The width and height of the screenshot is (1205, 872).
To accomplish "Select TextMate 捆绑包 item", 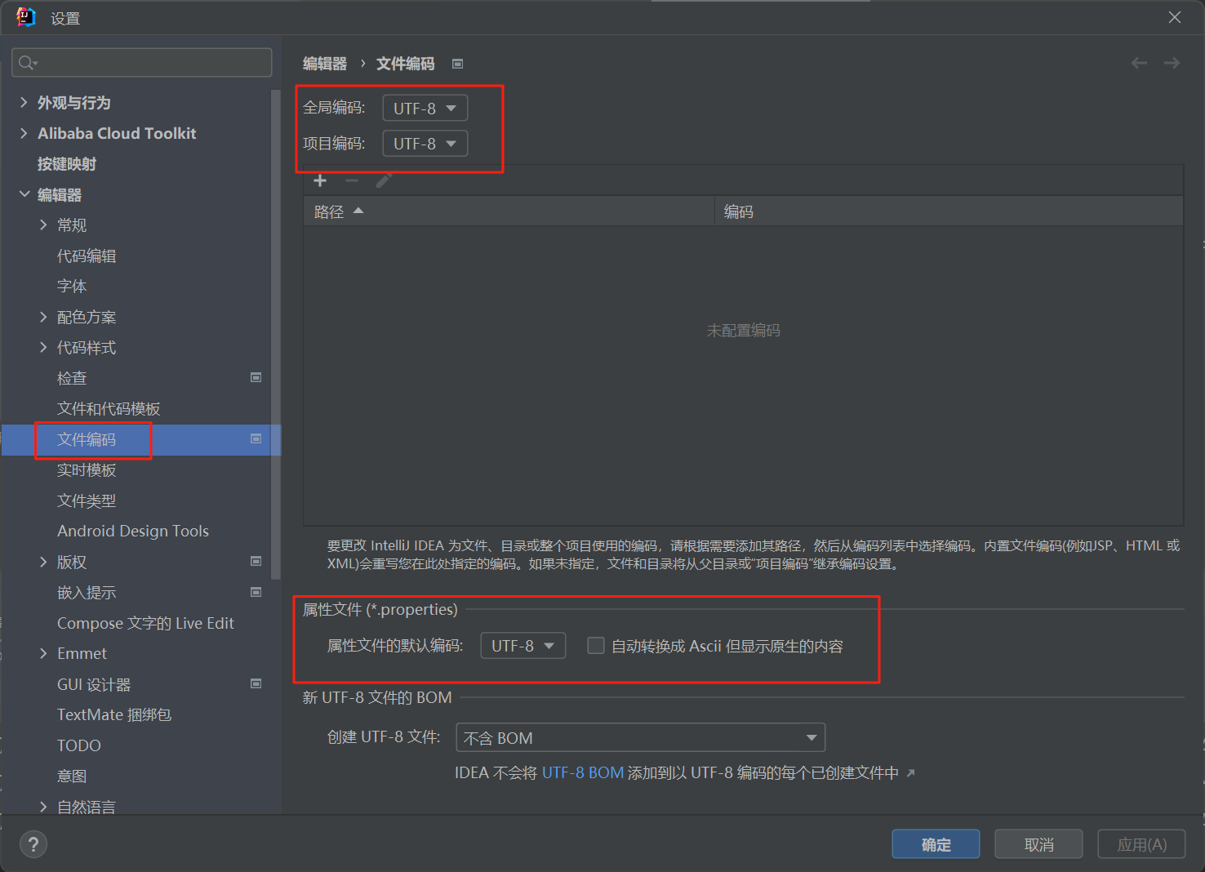I will pos(114,714).
